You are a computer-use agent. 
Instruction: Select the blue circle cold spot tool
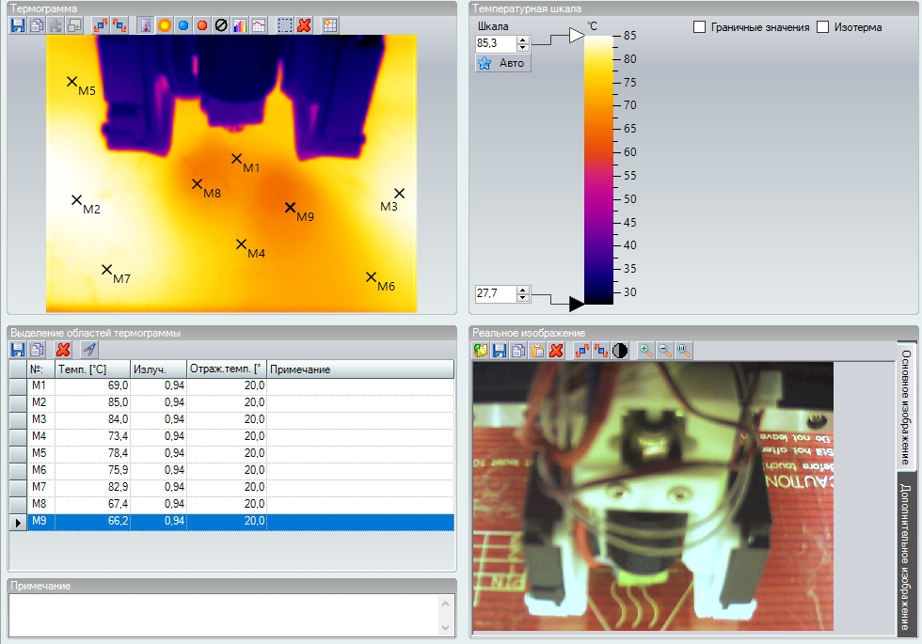(x=183, y=25)
